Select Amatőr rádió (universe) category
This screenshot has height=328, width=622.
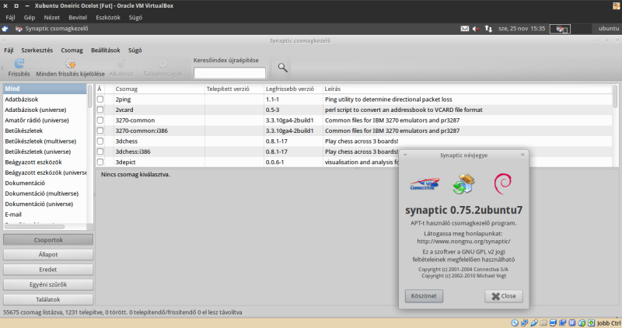coord(45,120)
